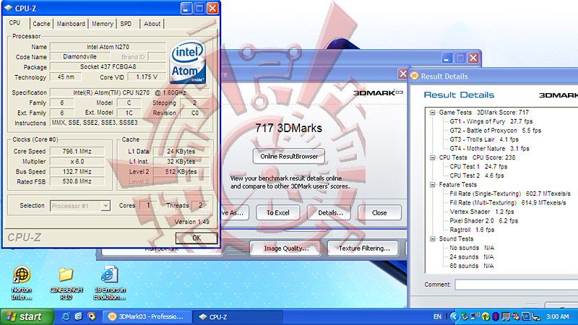Screen dimensions: 578x325
Task: Select CPU Test 2 result row
Action: 477,175
